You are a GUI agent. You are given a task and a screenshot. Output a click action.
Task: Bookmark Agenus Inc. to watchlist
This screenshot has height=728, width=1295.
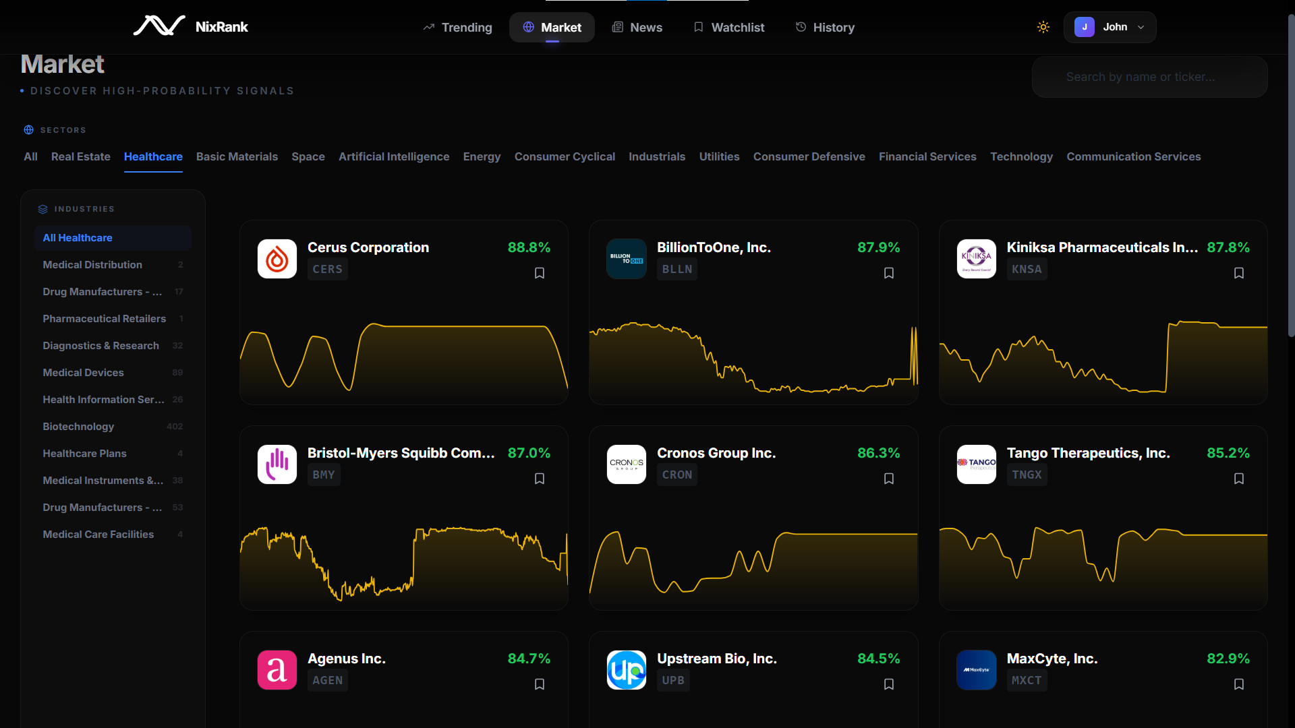click(x=540, y=684)
